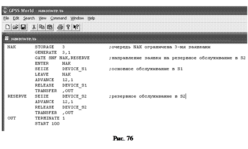248x149 pixels.
Task: Click the Print toolbar icon
Action: point(60,27)
